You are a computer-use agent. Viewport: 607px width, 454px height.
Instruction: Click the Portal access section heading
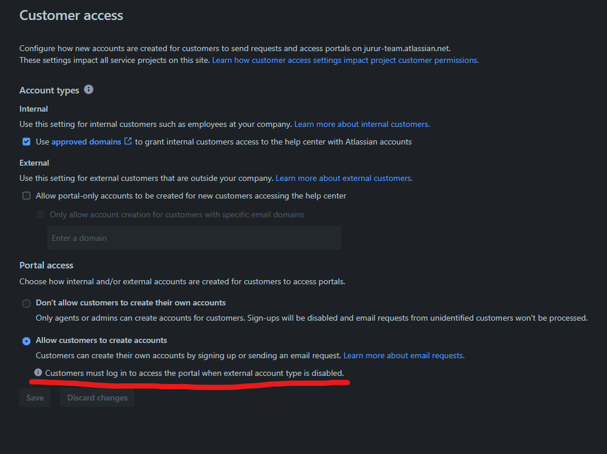[46, 265]
